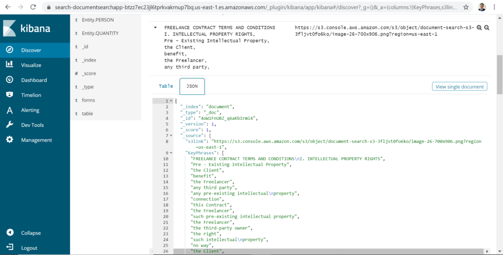Viewport: 503px width, 255px height.
Task: Click the View single document button
Action: [x=460, y=86]
